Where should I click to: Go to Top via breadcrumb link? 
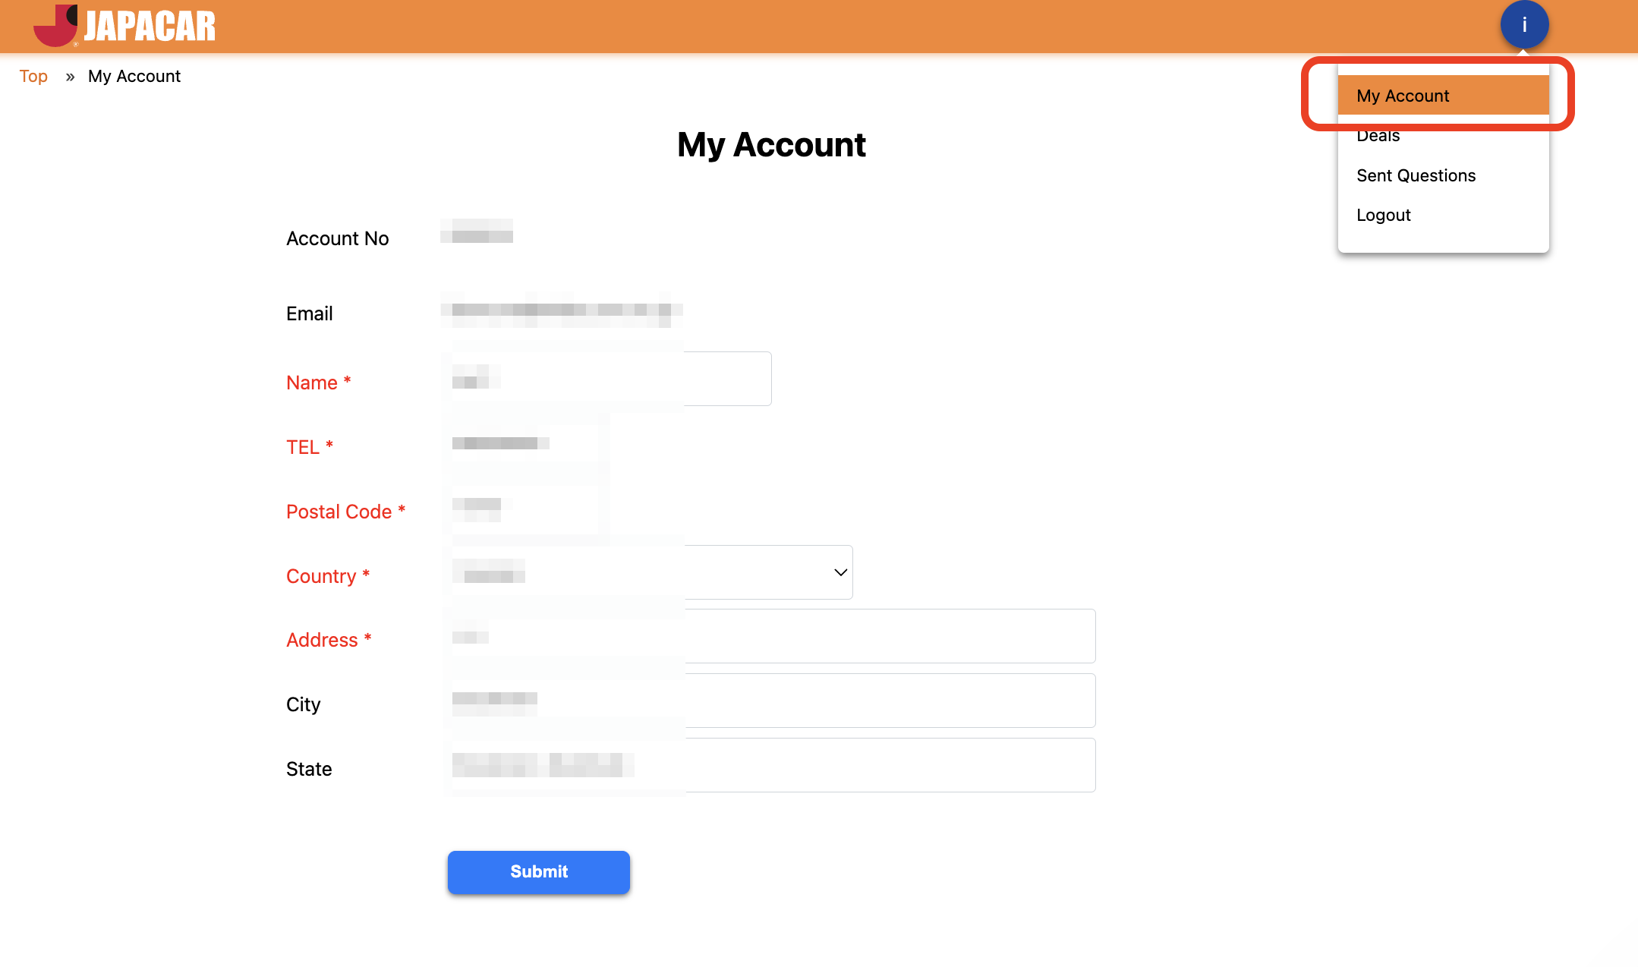[x=33, y=77]
